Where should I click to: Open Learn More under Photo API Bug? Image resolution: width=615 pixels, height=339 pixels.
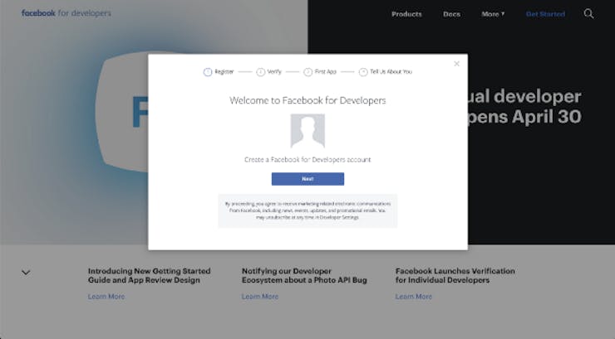click(260, 297)
